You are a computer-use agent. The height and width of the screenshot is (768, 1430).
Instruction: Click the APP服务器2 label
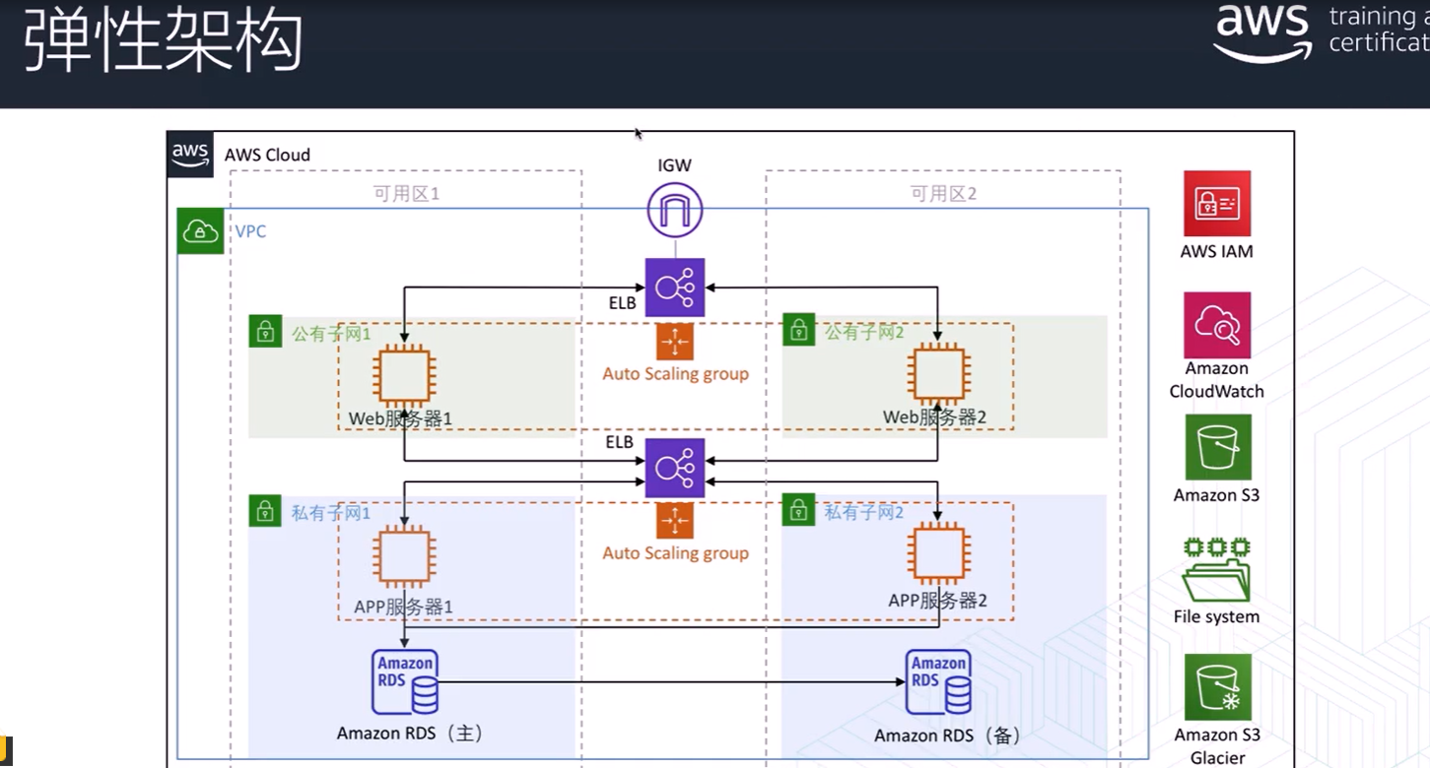tap(937, 600)
